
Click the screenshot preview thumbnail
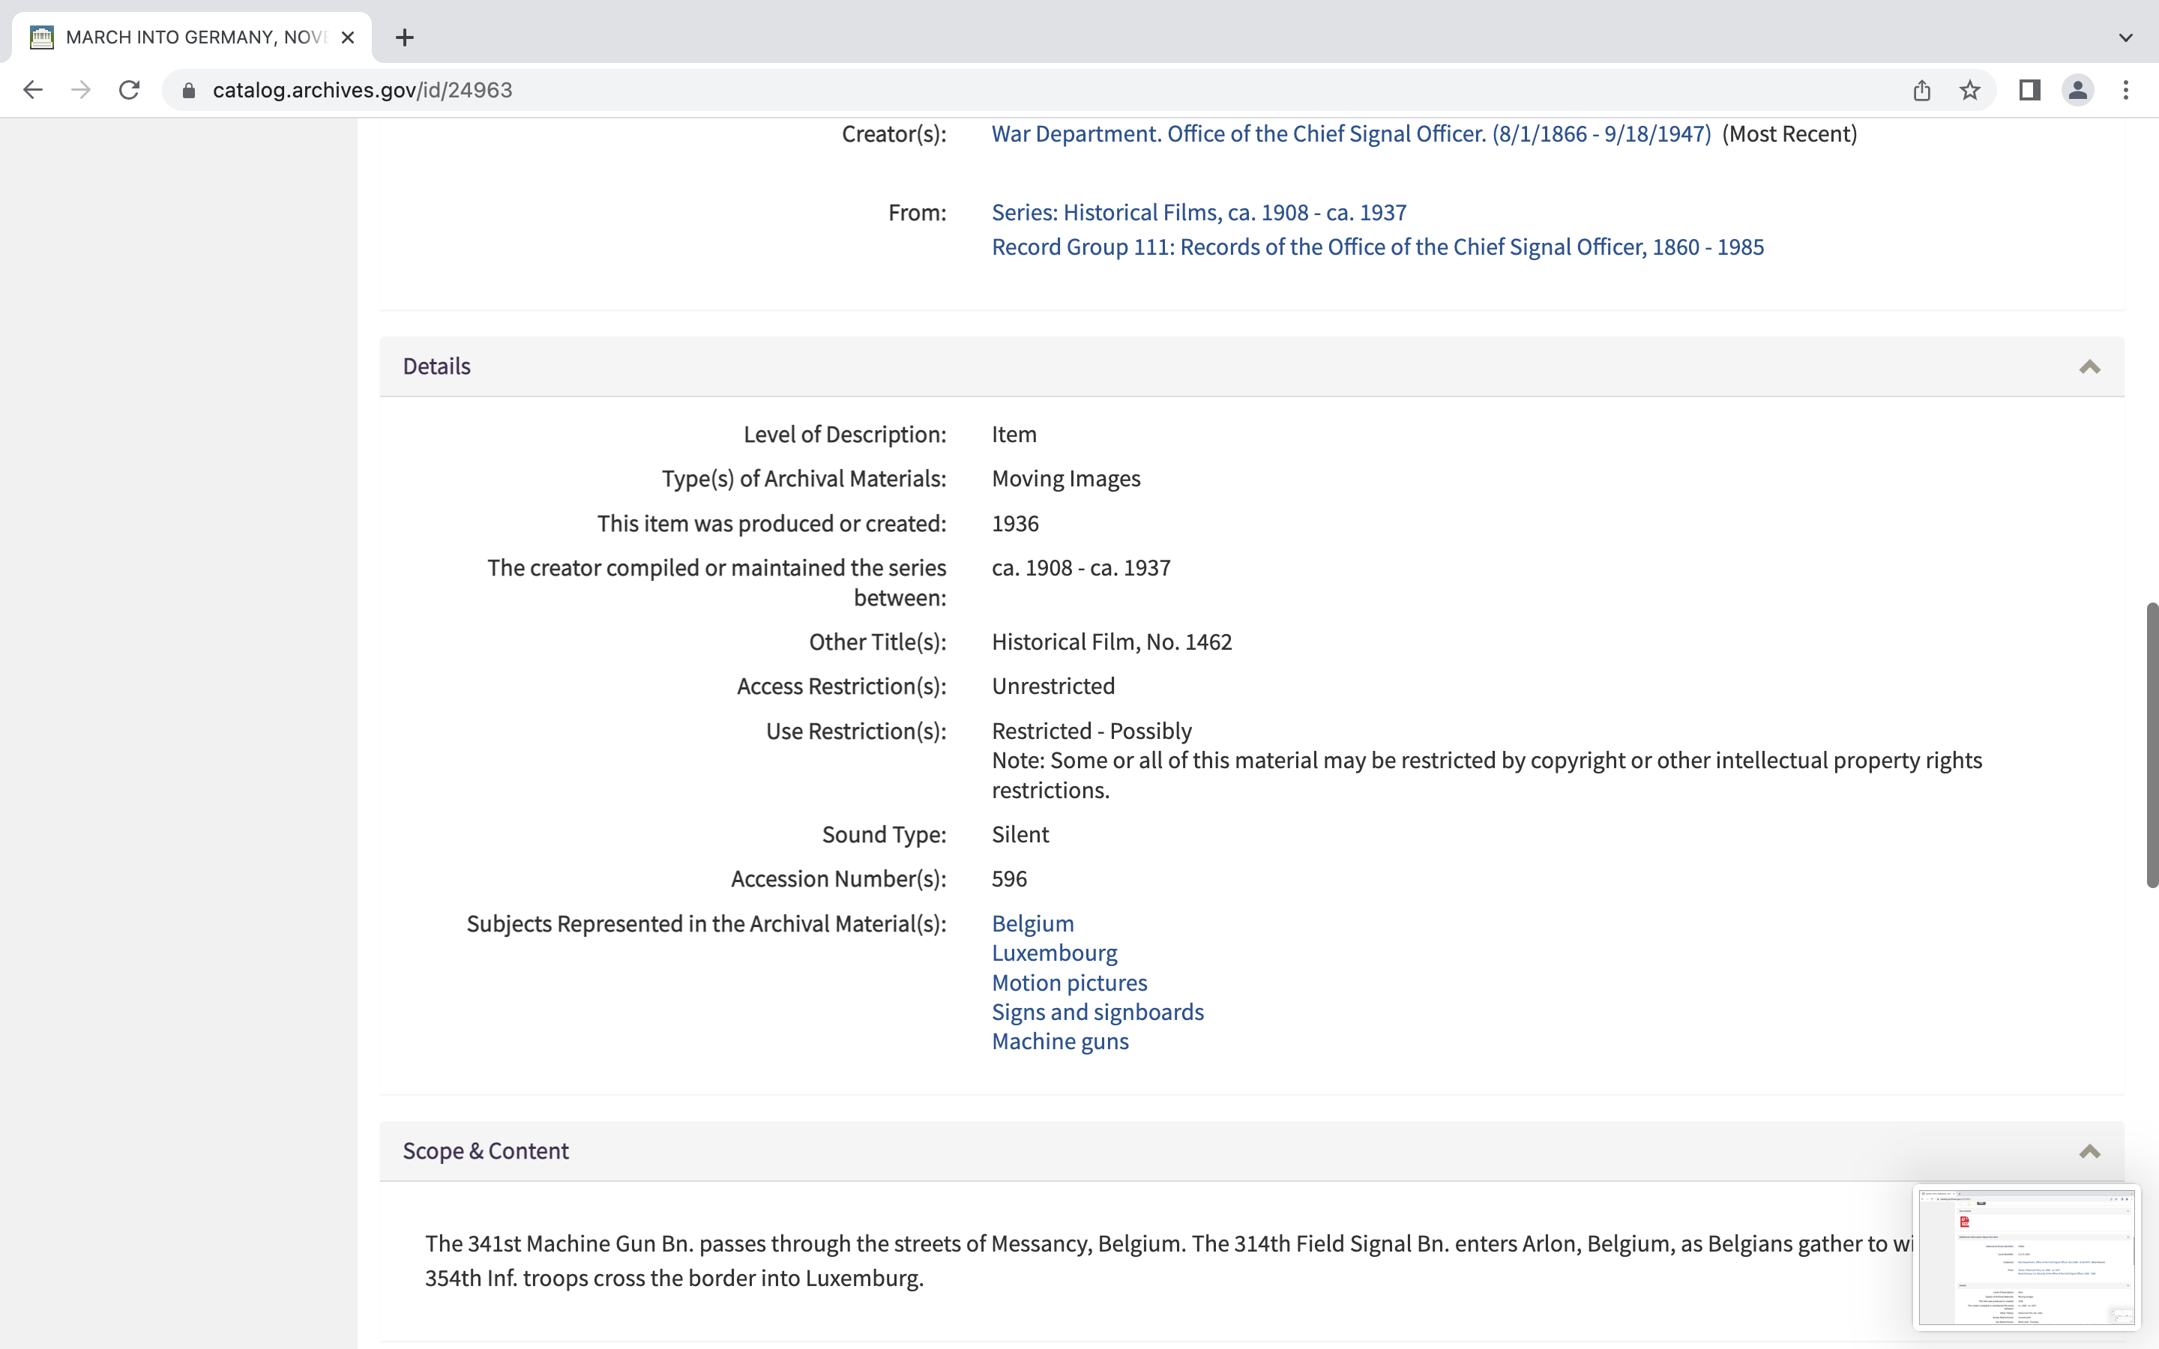(2026, 1257)
